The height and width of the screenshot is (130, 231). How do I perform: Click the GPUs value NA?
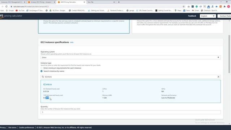162,91
